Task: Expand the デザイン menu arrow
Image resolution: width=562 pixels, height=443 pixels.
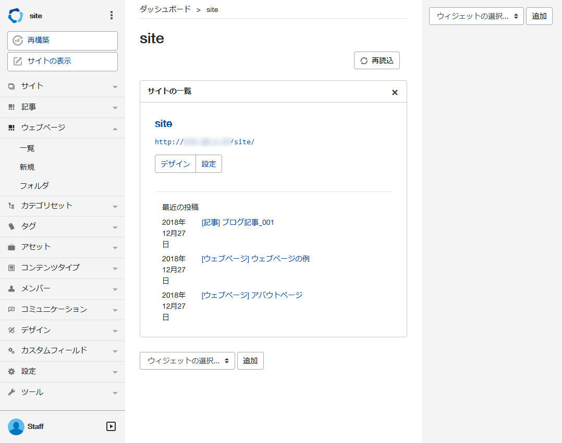Action: coord(115,331)
